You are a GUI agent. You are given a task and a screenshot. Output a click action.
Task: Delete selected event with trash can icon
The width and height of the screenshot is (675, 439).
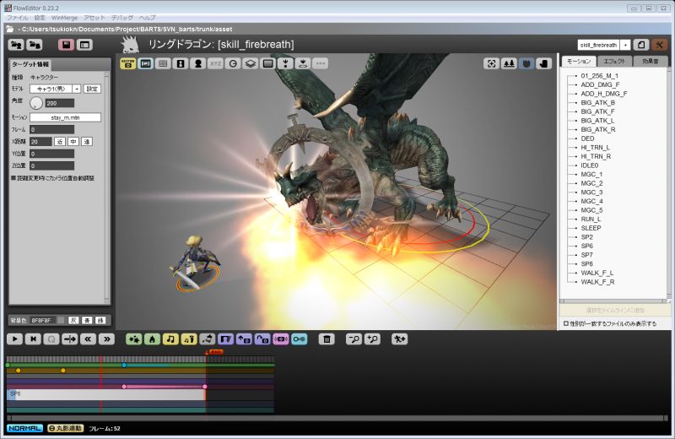327,339
